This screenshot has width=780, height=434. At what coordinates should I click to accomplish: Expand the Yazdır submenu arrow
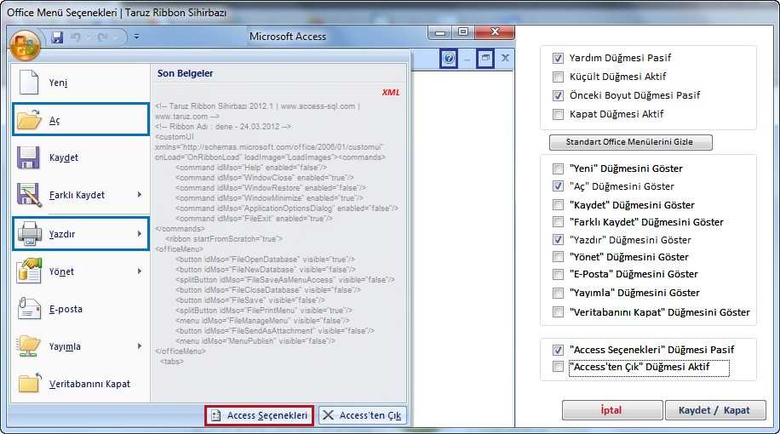click(139, 233)
